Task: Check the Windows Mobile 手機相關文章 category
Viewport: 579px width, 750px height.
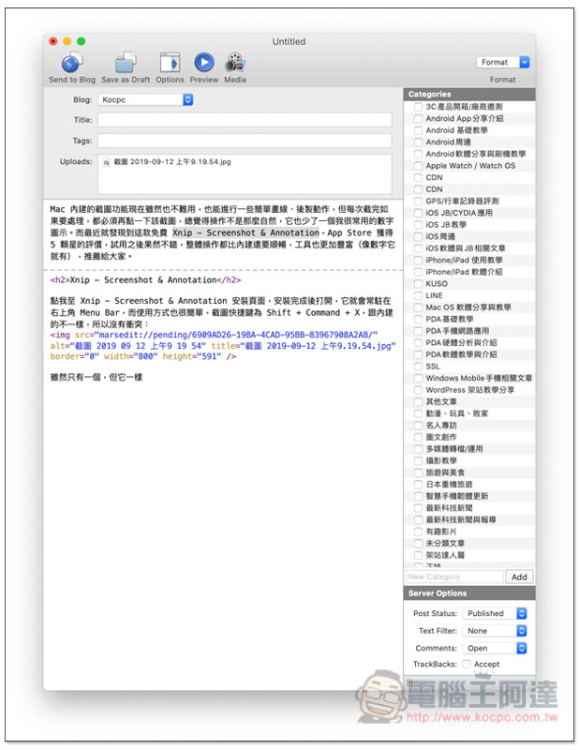Action: 418,378
